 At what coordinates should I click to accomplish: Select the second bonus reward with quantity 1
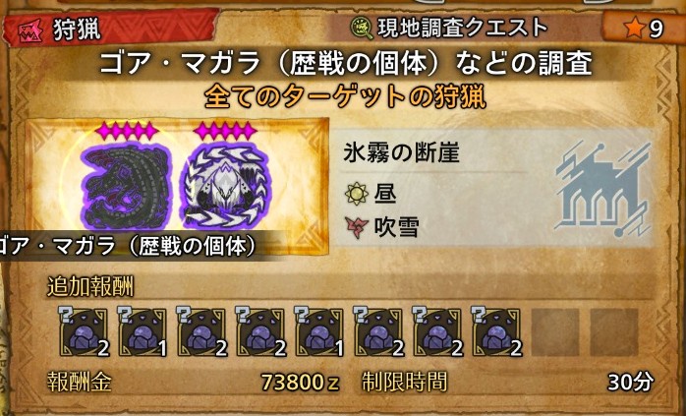pos(143,331)
